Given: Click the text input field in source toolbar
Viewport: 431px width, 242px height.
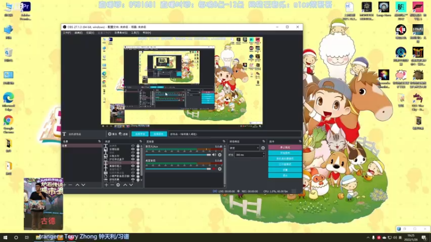Looking at the screenshot, I should [235, 134].
